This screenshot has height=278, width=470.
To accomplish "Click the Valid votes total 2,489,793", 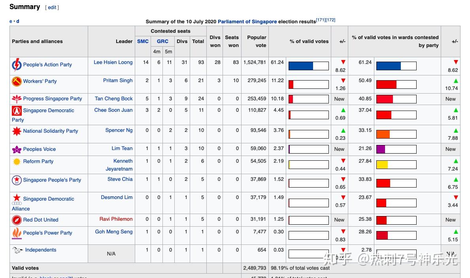I will coord(255,268).
